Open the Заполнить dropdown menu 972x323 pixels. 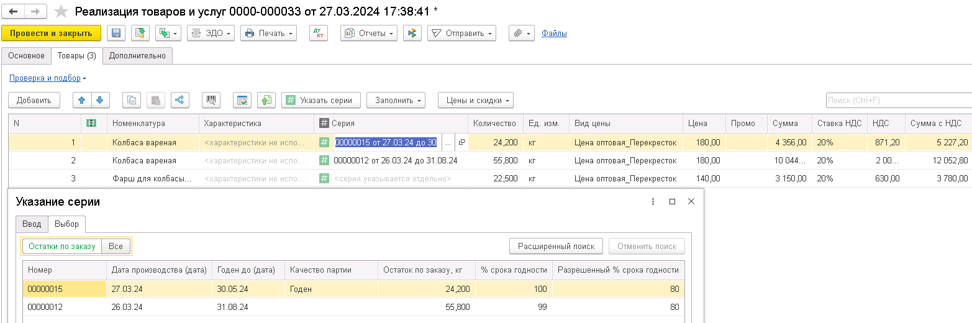click(x=395, y=100)
